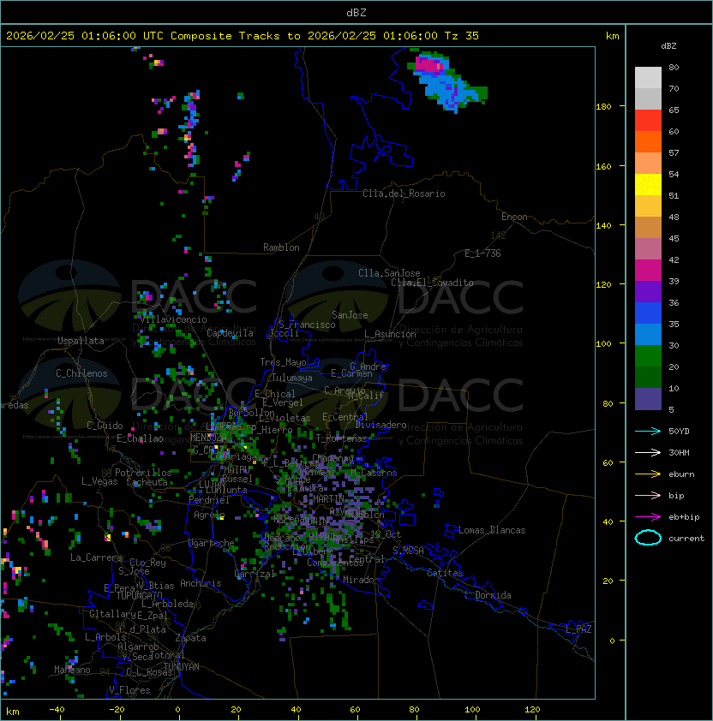Click the 'L_Vegas' map label
Viewport: 713px width, 721px height.
pyautogui.click(x=99, y=481)
